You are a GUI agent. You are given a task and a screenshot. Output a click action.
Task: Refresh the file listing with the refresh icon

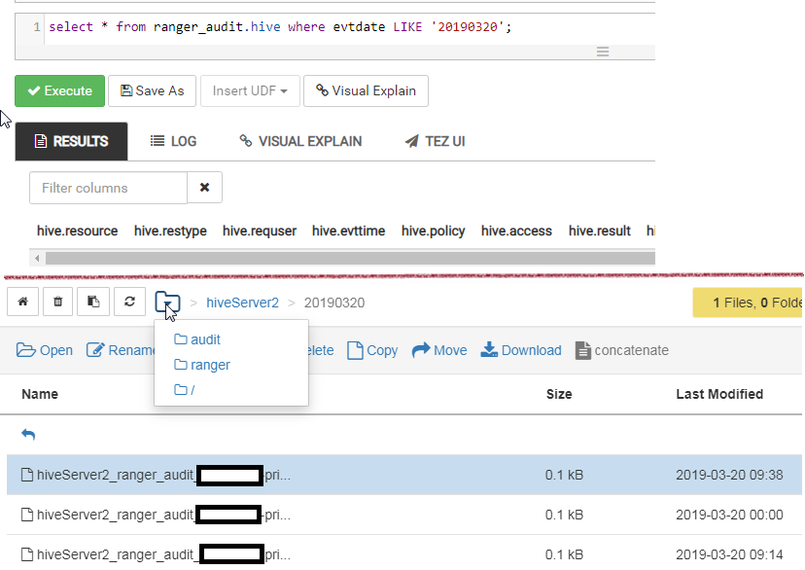tap(129, 302)
